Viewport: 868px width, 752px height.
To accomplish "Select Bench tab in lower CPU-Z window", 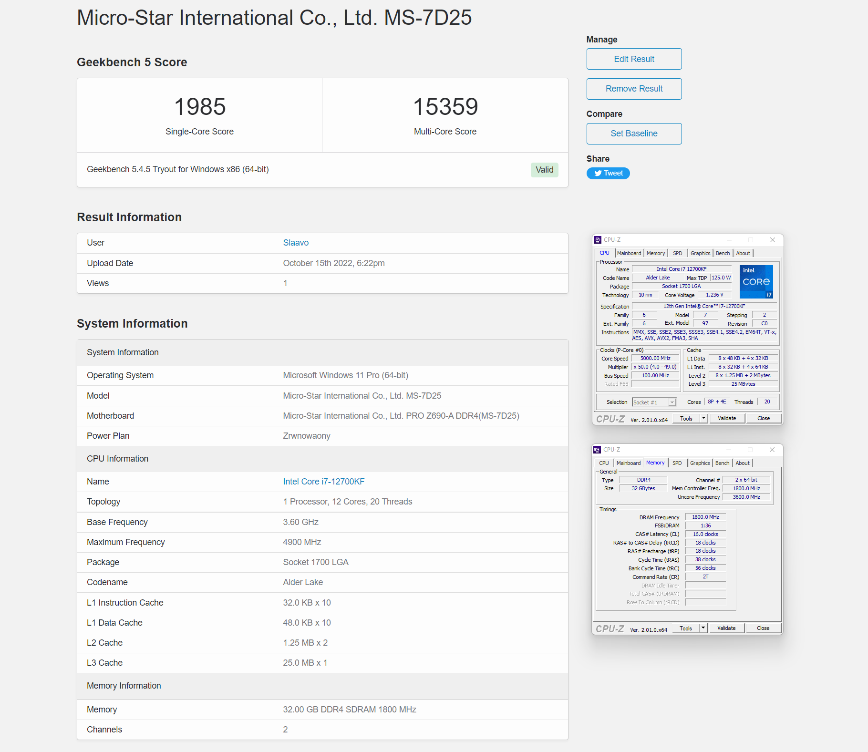I will tap(722, 463).
